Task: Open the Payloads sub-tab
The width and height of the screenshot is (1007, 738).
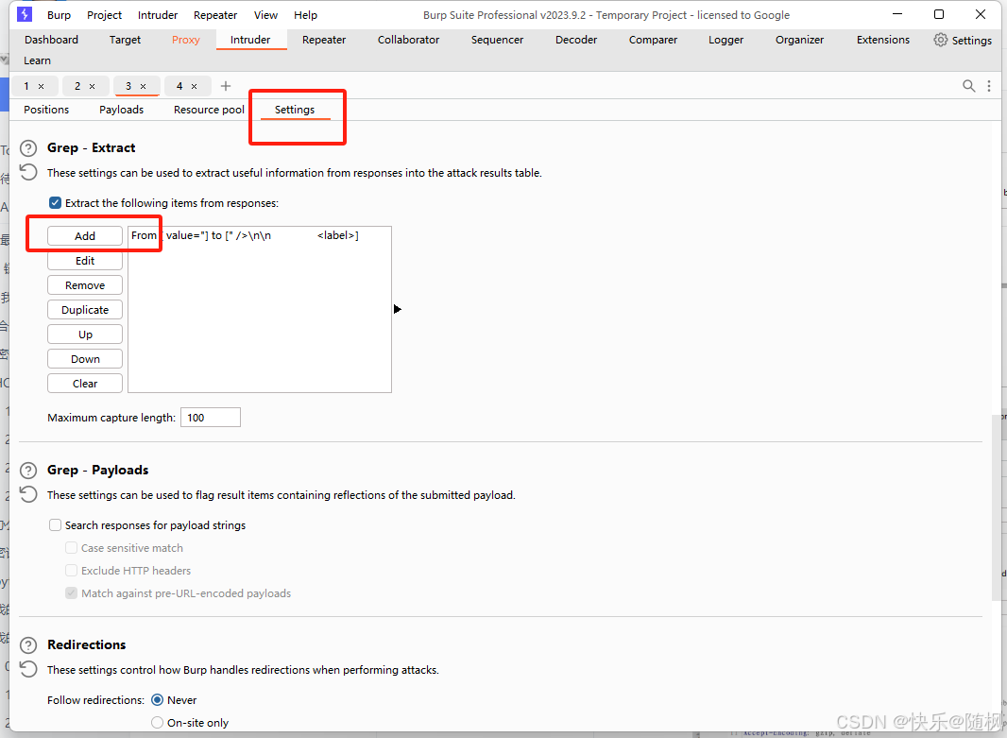Action: 121,110
